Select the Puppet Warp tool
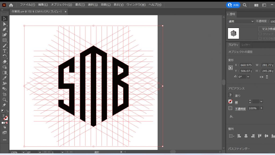Viewport: 275px width, 155px height. (x=5, y=83)
